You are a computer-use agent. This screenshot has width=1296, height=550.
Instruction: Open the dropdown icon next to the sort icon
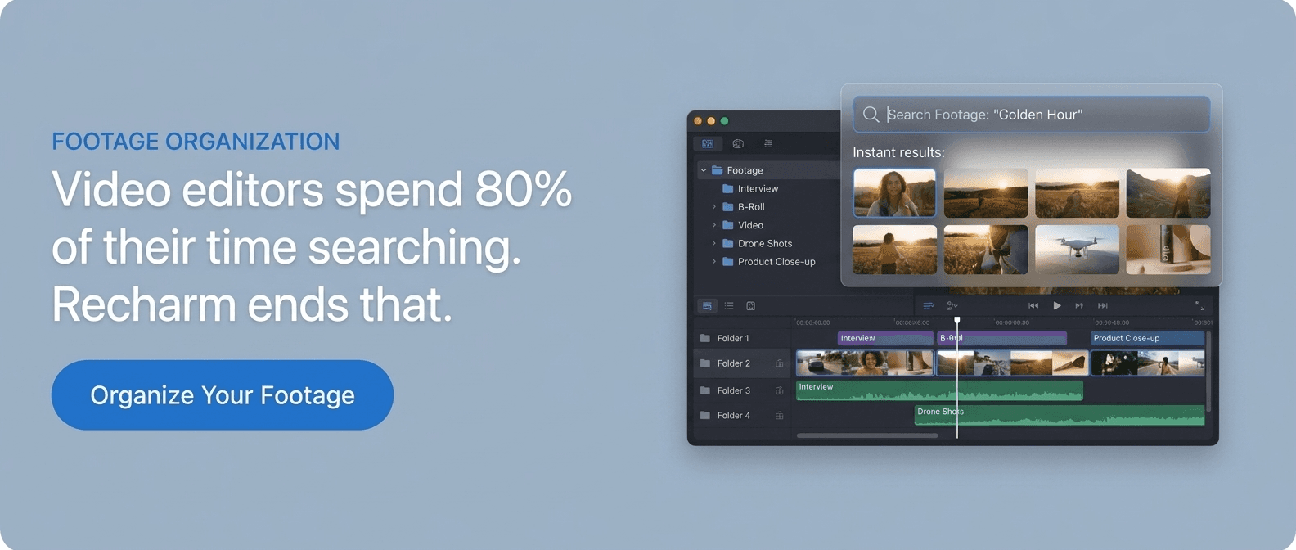click(x=952, y=306)
